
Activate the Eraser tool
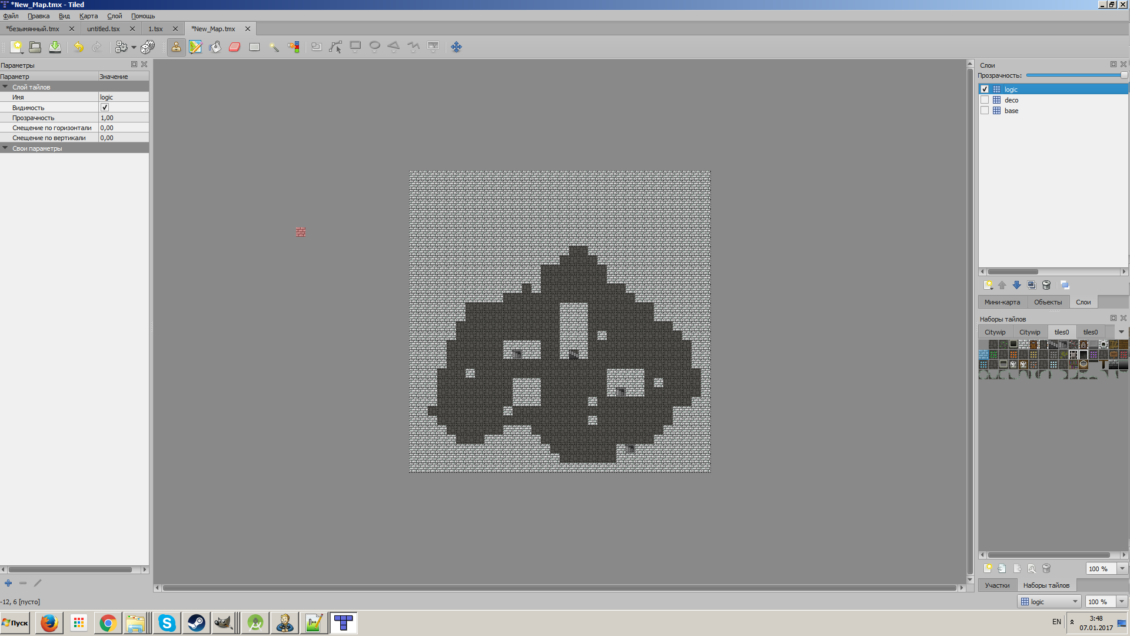pyautogui.click(x=234, y=47)
